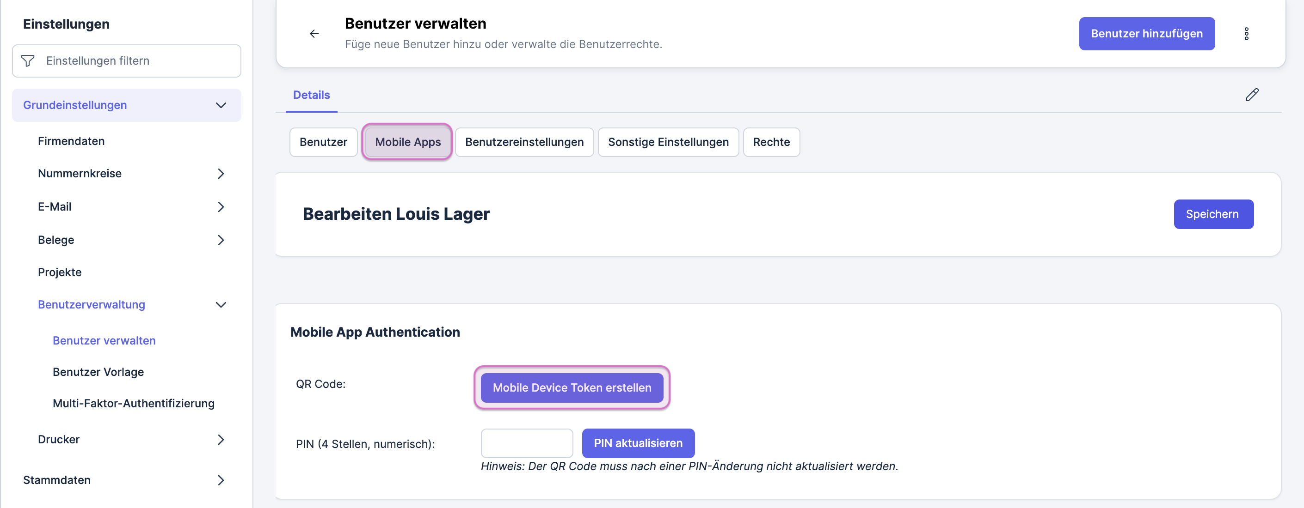Open the three-dot options menu
This screenshot has height=508, width=1304.
coord(1246,34)
